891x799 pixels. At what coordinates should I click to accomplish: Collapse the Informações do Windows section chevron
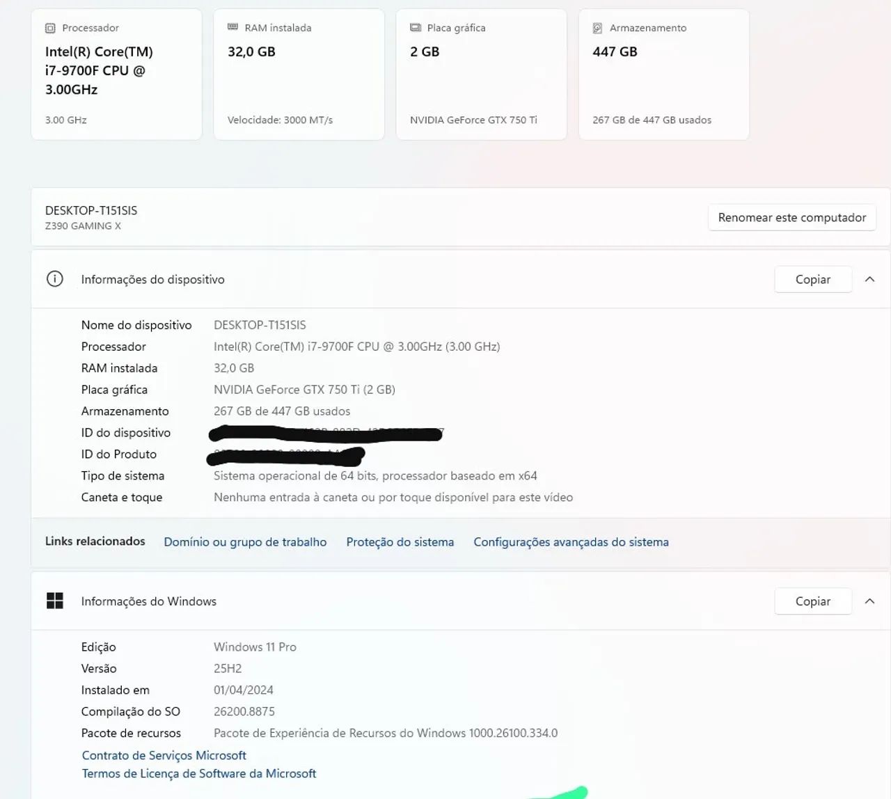coord(869,601)
